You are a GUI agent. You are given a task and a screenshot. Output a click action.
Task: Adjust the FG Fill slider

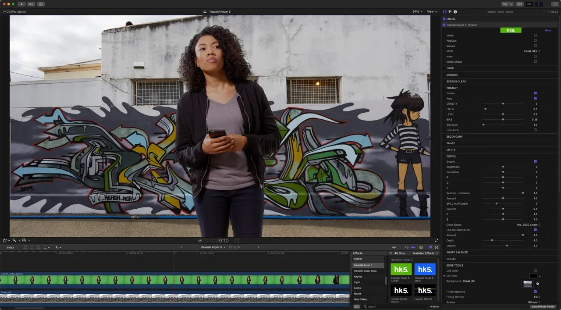503,109
